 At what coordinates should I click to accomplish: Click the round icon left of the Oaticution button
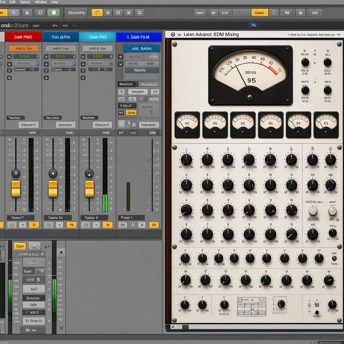(x=134, y=125)
